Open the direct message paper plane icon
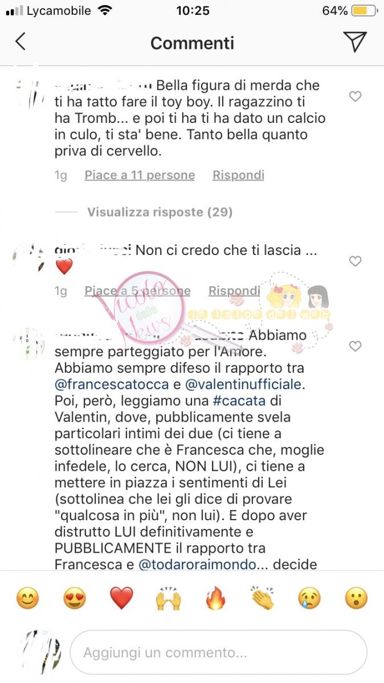 (354, 42)
